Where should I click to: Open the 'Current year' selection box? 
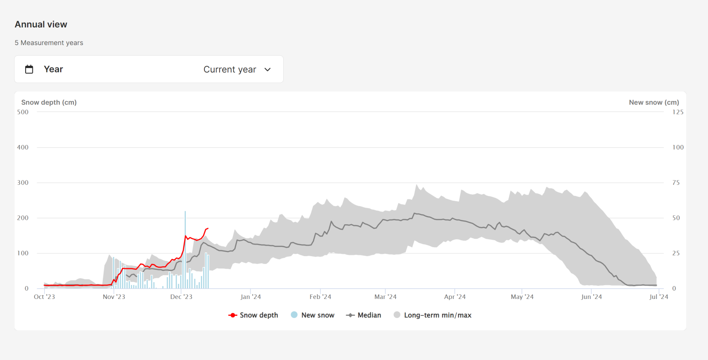click(x=230, y=69)
